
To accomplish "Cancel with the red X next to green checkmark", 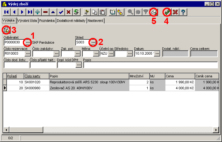I will [175, 12].
